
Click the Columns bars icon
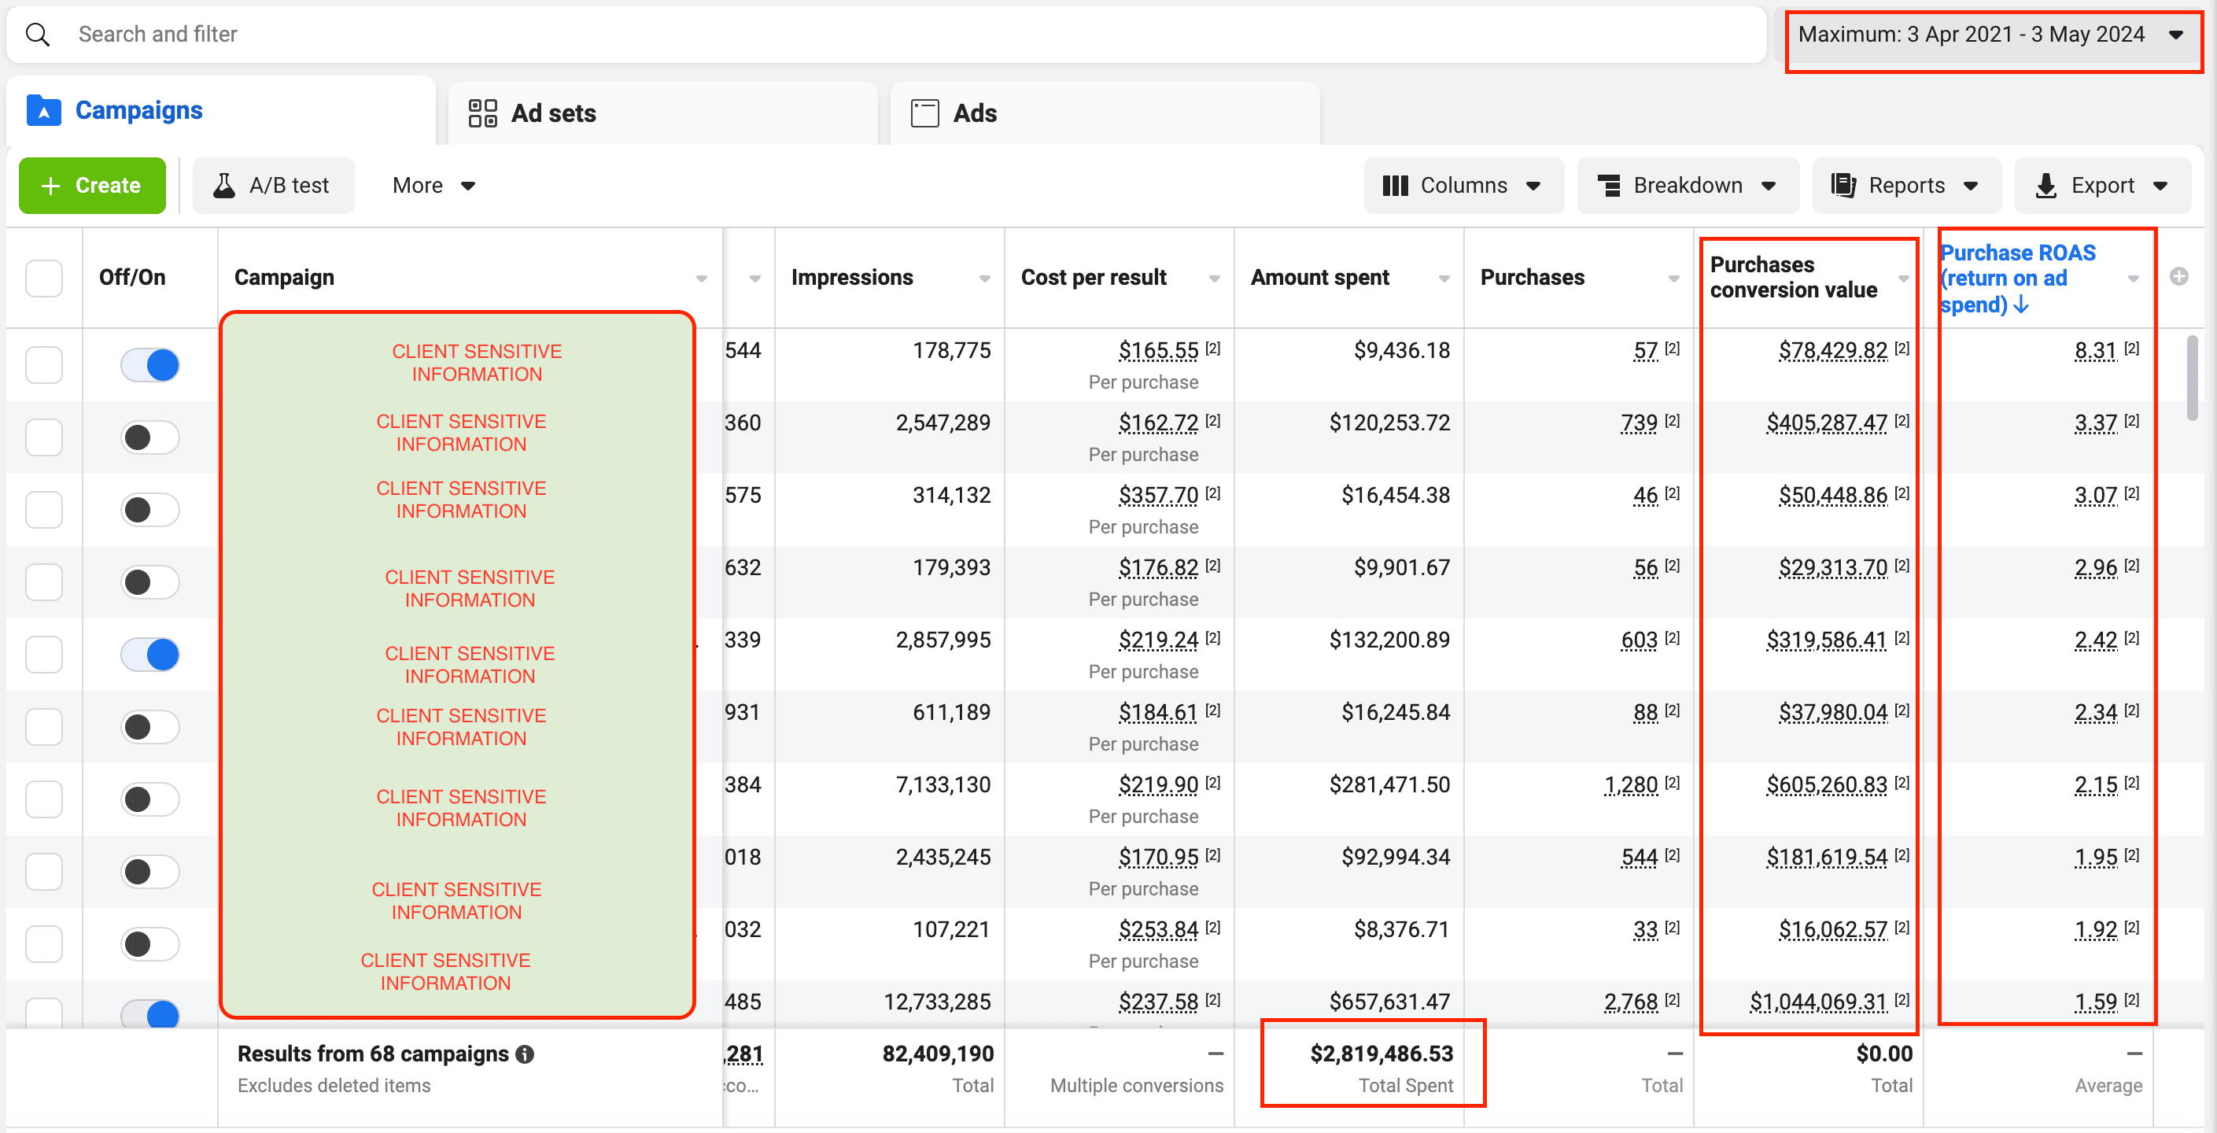1394,185
